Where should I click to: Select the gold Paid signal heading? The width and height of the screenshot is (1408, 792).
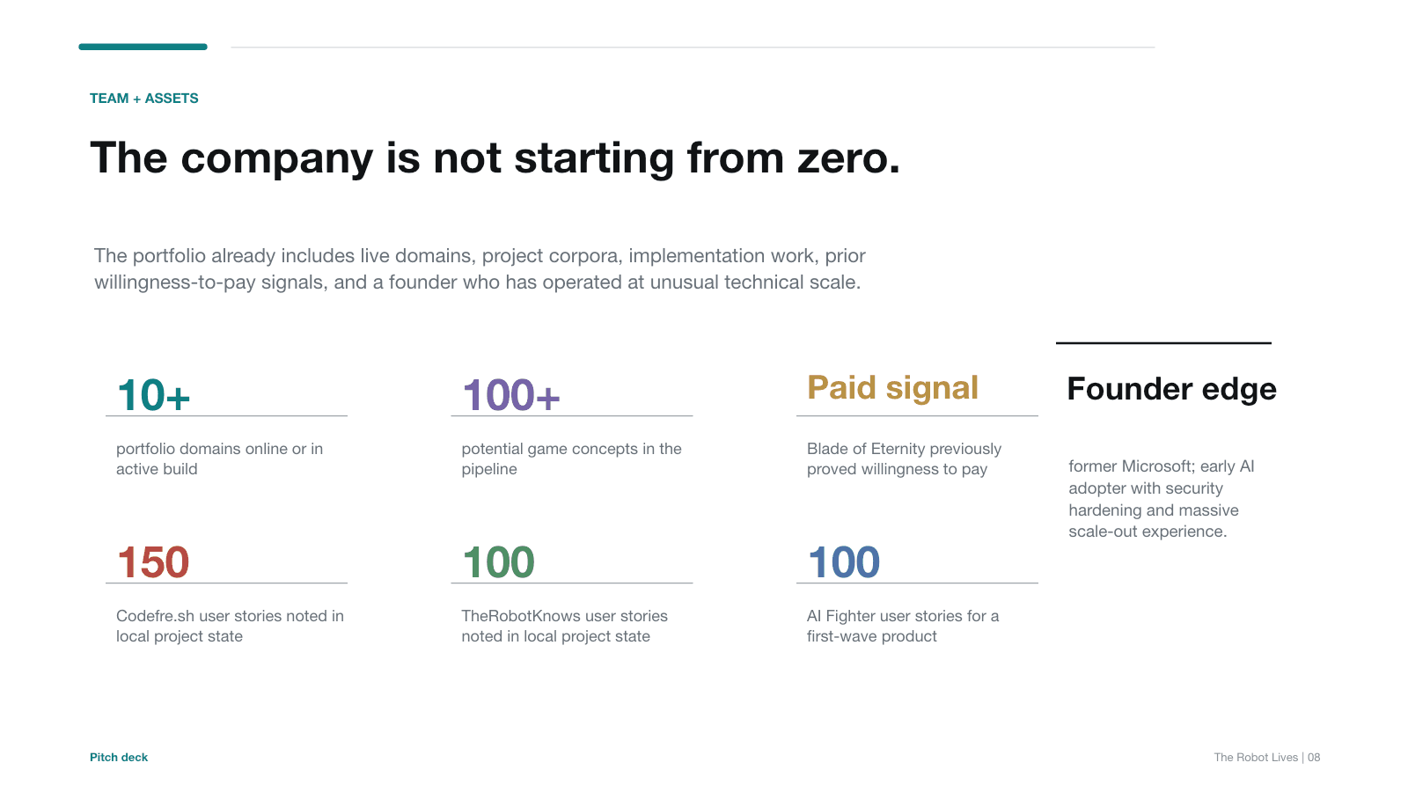tap(892, 388)
